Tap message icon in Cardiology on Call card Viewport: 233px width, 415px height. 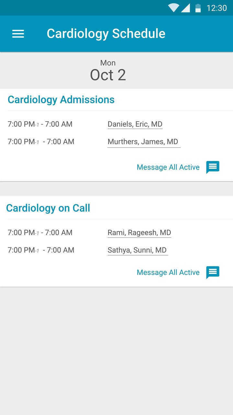(x=213, y=272)
